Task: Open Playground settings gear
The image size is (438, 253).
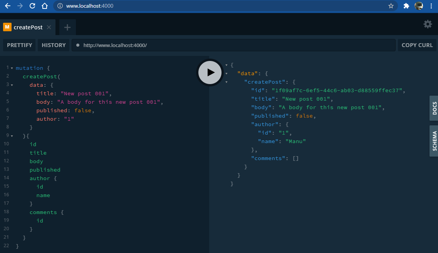Action: (428, 24)
